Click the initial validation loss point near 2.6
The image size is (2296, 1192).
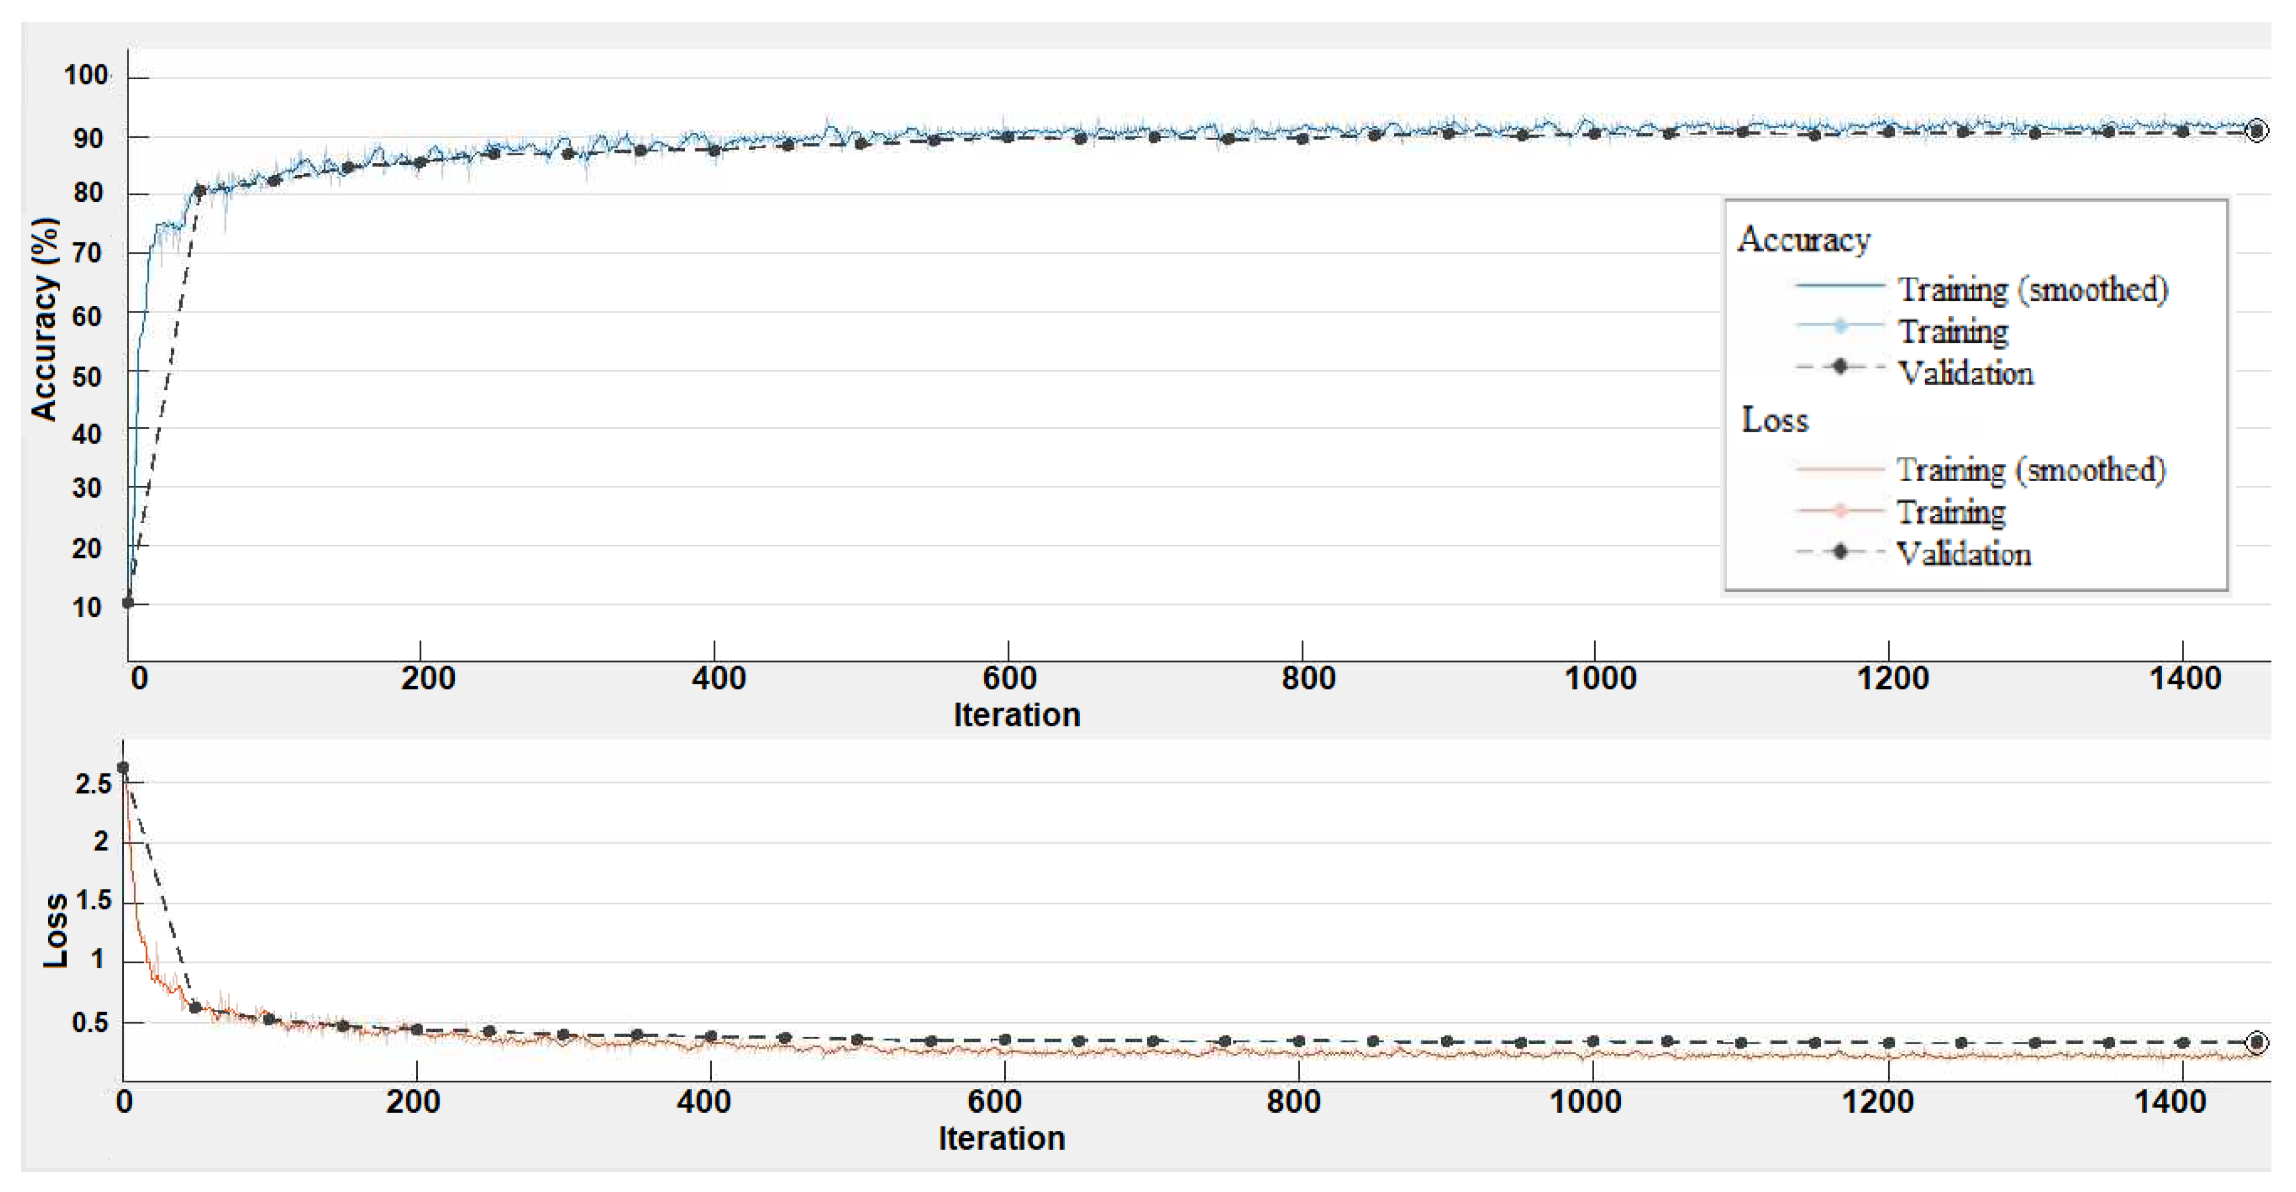pyautogui.click(x=123, y=767)
